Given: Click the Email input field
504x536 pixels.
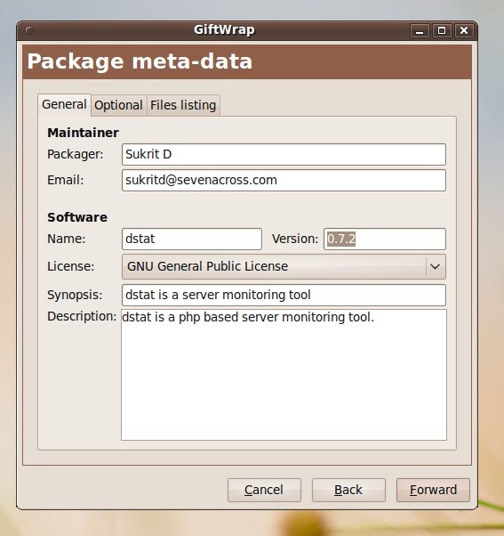Looking at the screenshot, I should (284, 181).
